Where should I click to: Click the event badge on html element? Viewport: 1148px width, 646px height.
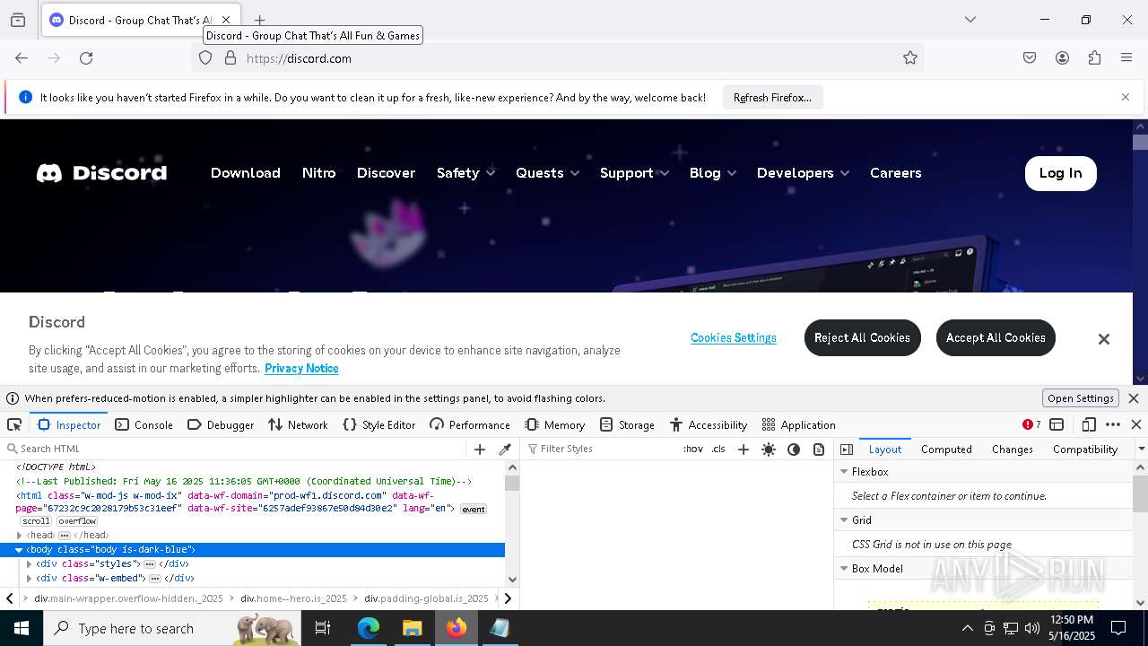[x=474, y=510]
